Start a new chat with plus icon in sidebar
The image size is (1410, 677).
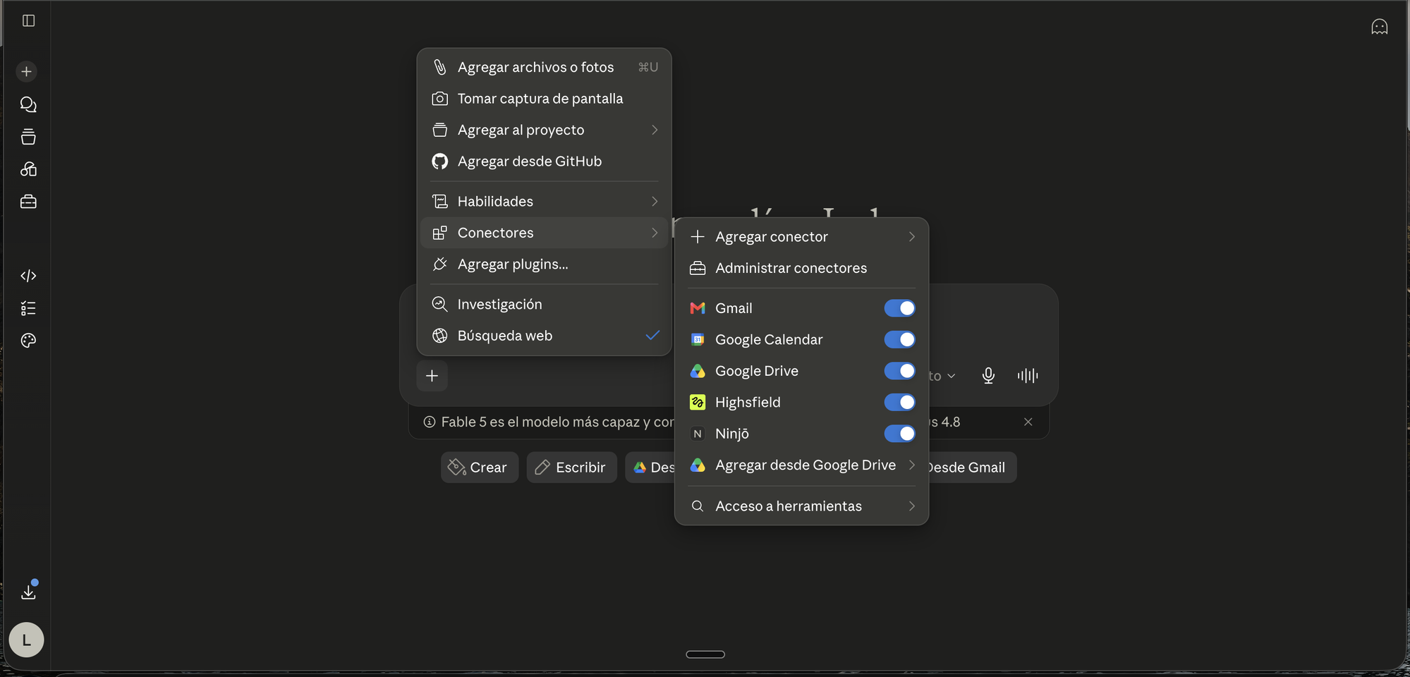[27, 71]
